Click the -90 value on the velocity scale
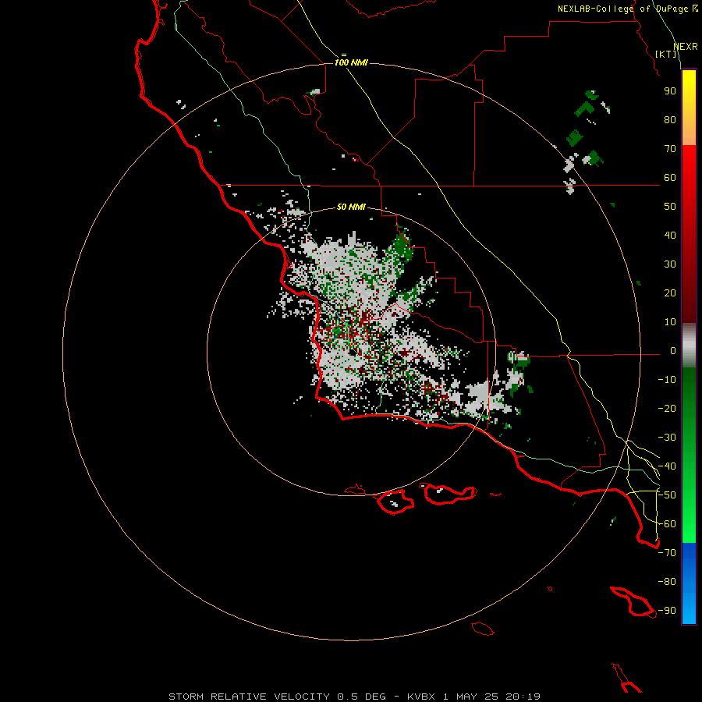Screen dimensions: 702x702 click(x=667, y=611)
